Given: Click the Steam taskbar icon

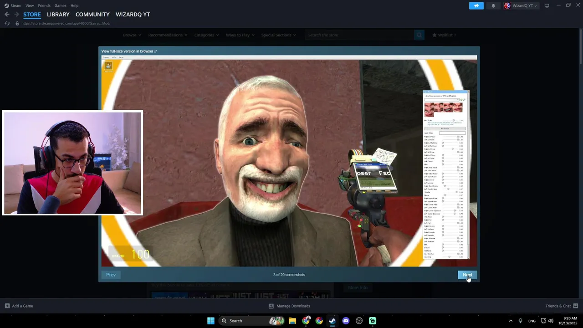Looking at the screenshot, I should pyautogui.click(x=332, y=321).
